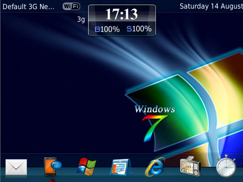
Task: Click the partially hidden red icon below dock
Action: 53,180
